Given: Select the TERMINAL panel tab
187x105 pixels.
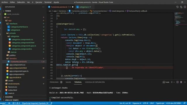Looking at the screenshot, I should tap(78, 82).
